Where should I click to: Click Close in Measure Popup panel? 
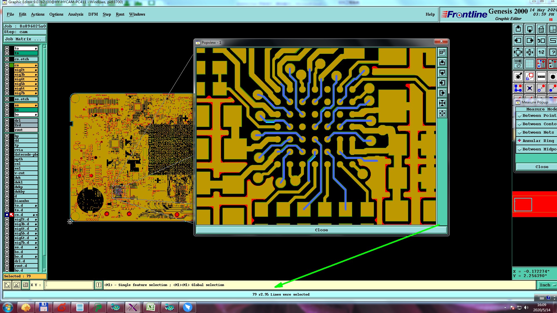541,167
